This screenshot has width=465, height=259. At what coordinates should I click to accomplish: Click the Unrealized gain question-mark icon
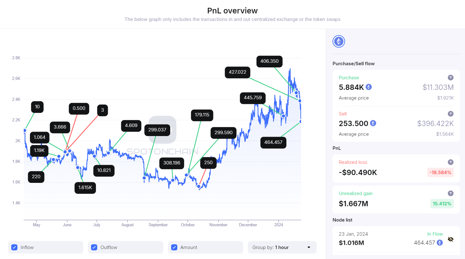pos(451,193)
